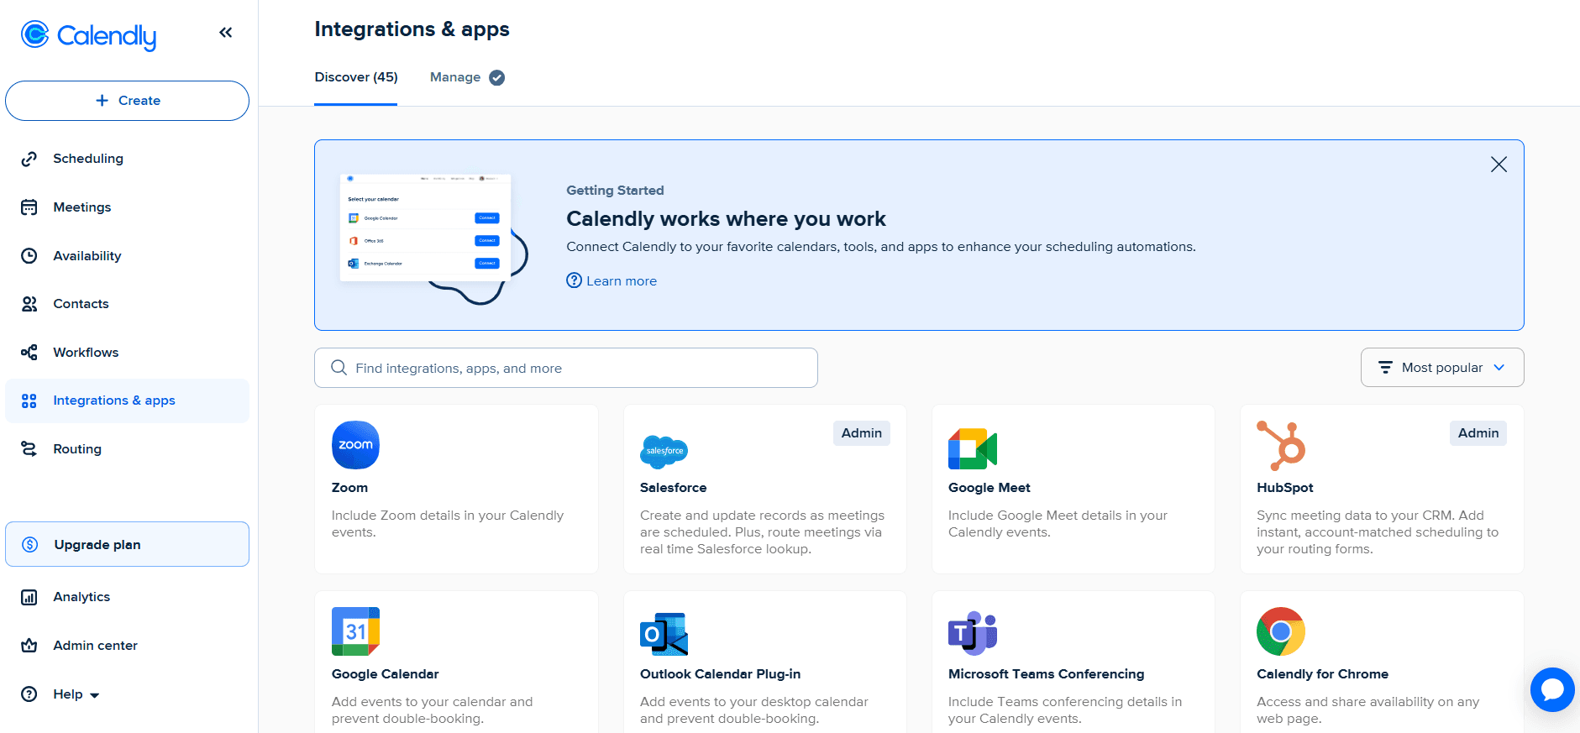Viewport: 1580px width, 733px height.
Task: Open Routing in the sidebar
Action: point(127,449)
